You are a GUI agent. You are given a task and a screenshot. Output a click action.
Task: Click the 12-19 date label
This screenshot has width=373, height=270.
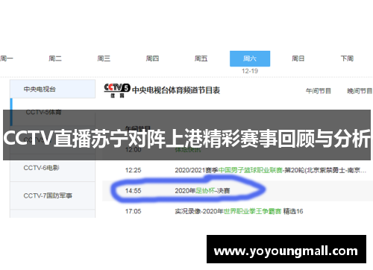pyautogui.click(x=250, y=71)
